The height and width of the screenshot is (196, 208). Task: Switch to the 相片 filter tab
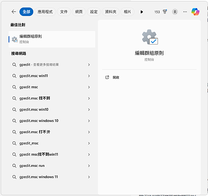pos(127,12)
